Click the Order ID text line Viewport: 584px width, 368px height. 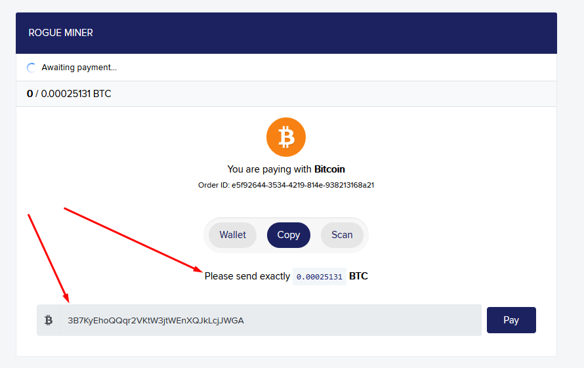(286, 185)
